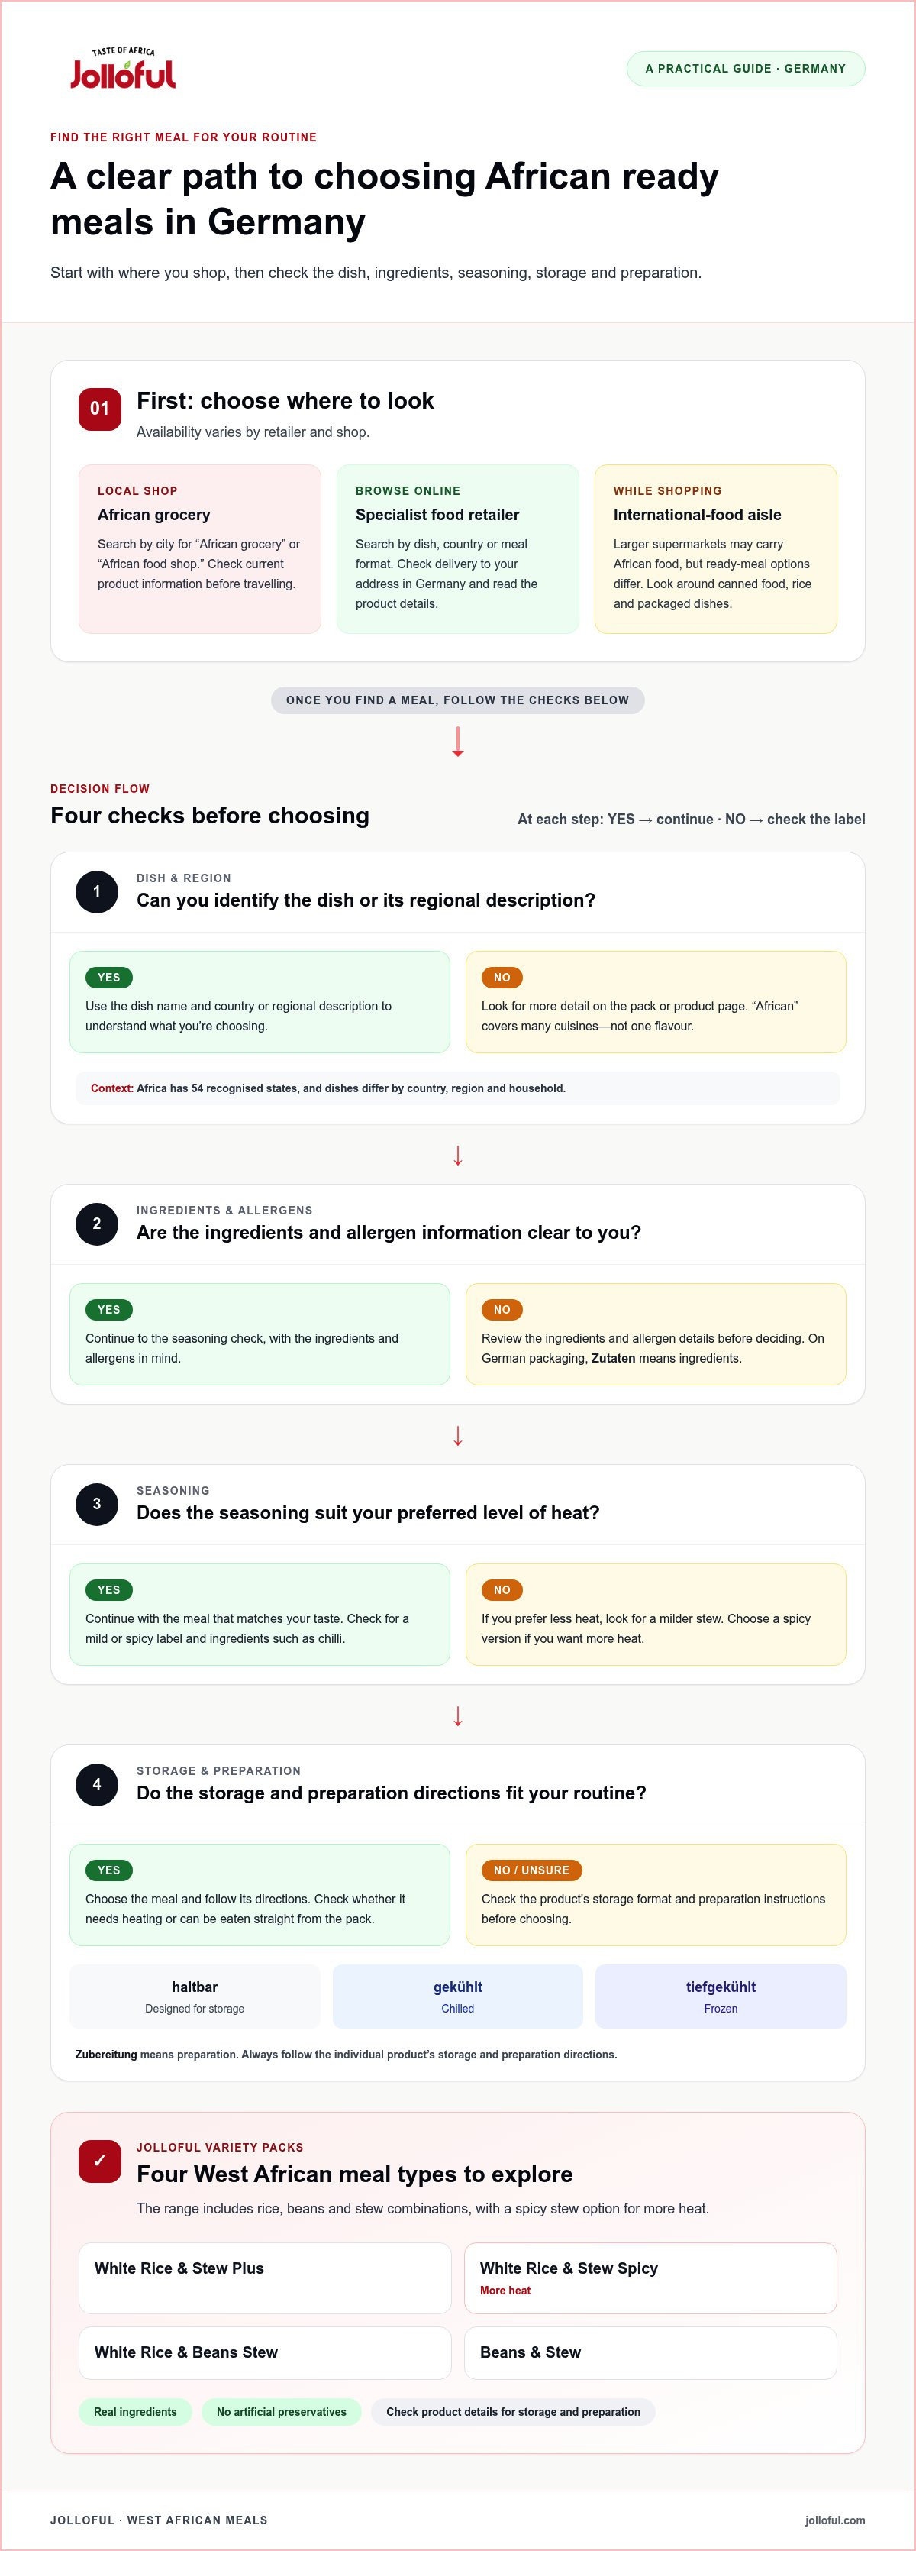The height and width of the screenshot is (2551, 916).
Task: Choose the gekühlt Chilled storage tile
Action: point(458,1997)
